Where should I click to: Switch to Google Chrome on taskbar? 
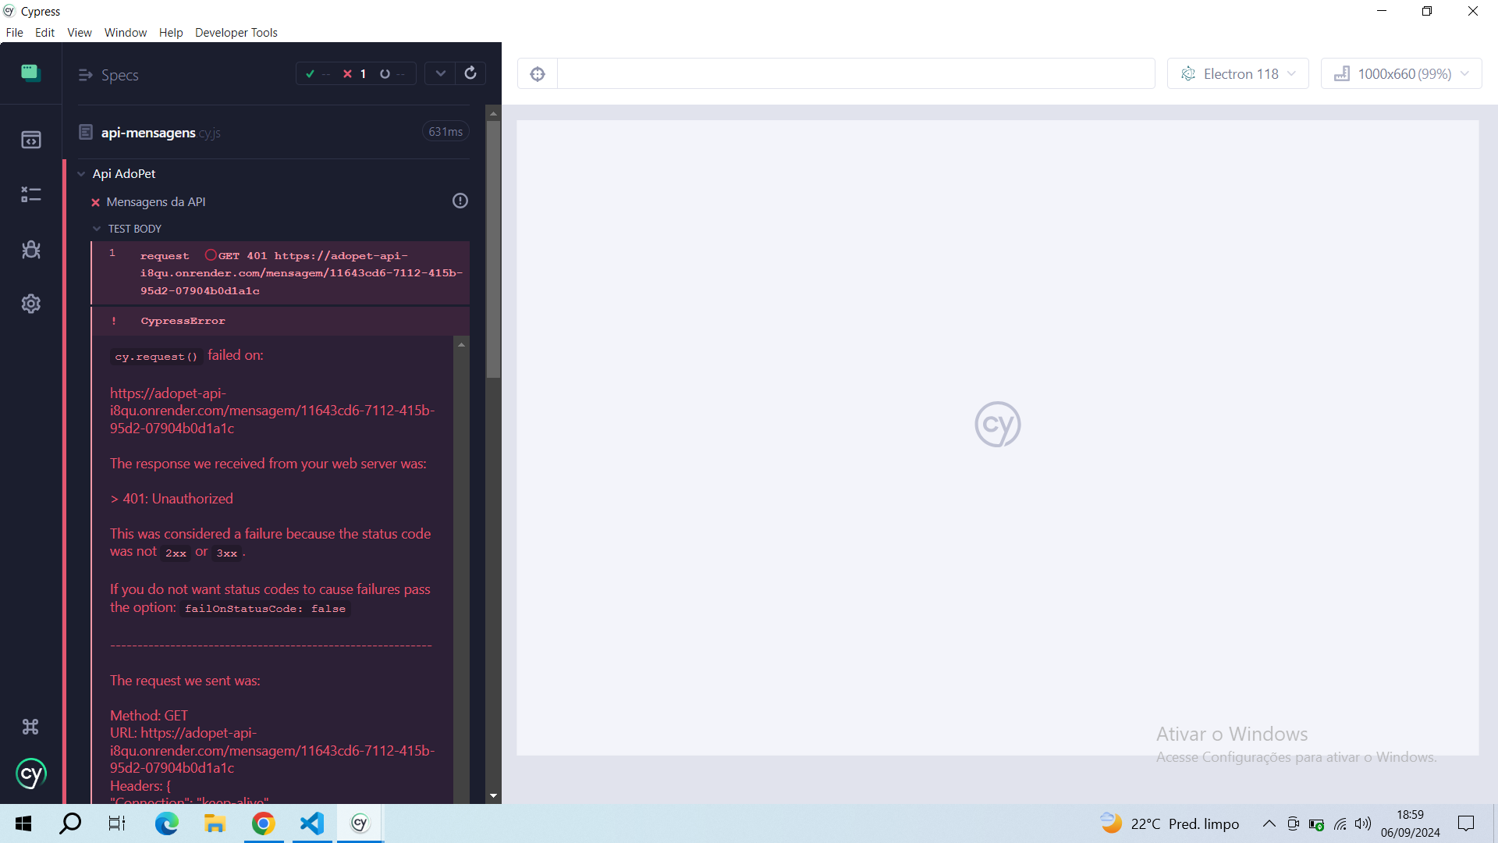[264, 823]
